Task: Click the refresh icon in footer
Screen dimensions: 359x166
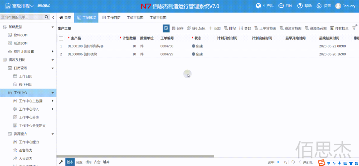Action: tap(293, 162)
